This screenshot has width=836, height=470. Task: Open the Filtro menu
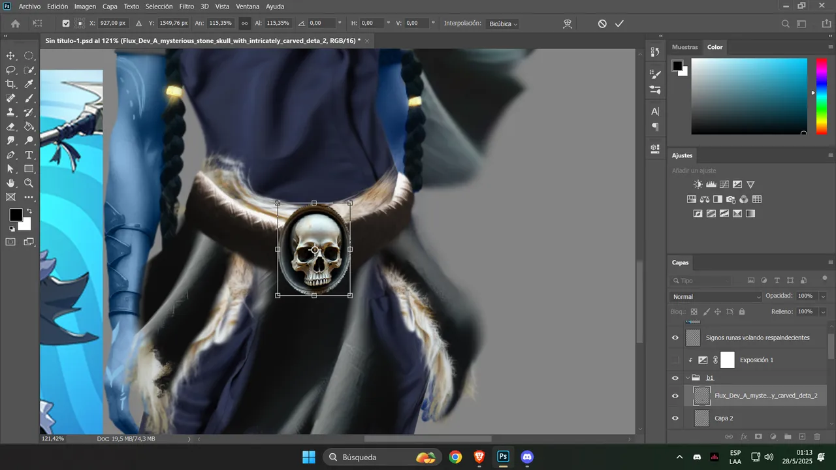[187, 7]
